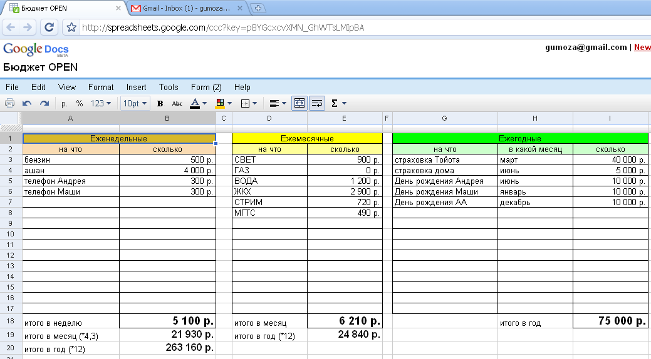The height and width of the screenshot is (359, 651).
Task: Open the 123 number format dropdown
Action: (x=101, y=103)
